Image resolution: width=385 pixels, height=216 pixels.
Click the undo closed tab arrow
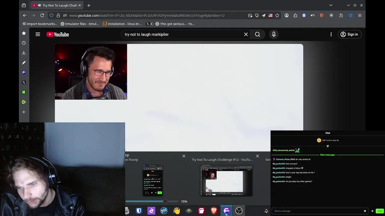point(313,15)
